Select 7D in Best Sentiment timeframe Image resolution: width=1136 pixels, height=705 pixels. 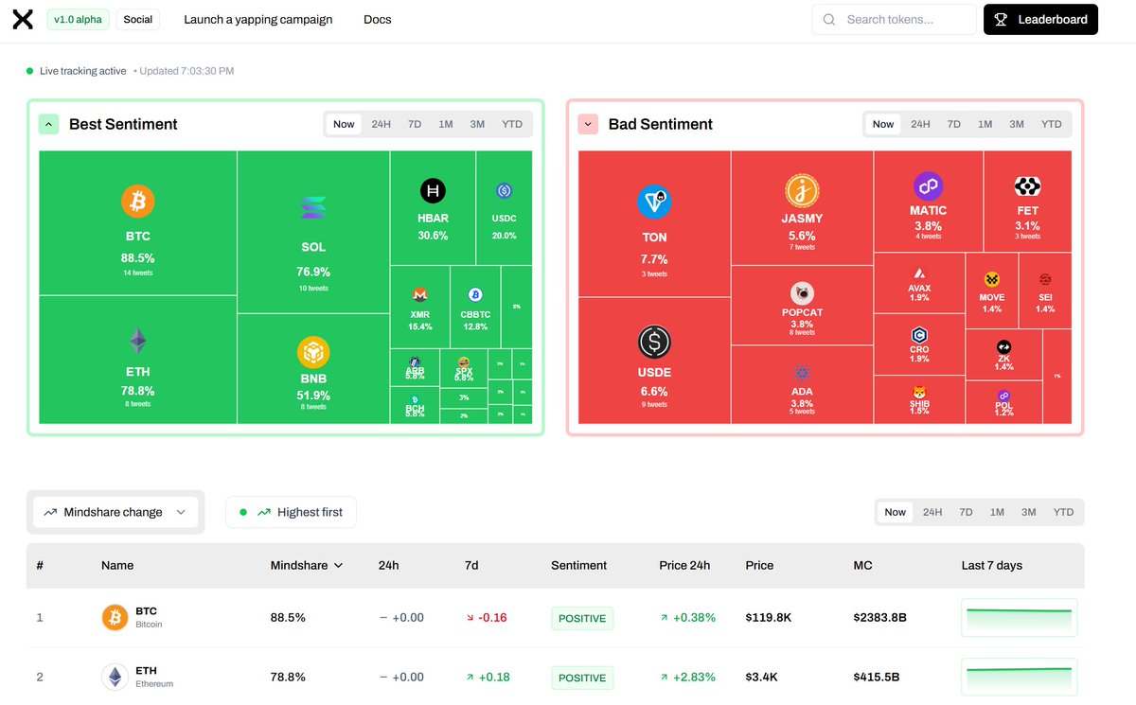(x=415, y=124)
